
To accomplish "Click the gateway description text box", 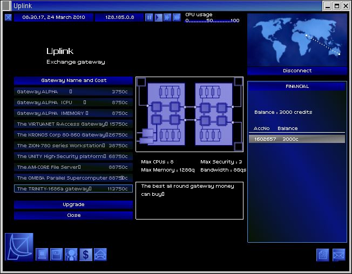I will coord(189,201).
